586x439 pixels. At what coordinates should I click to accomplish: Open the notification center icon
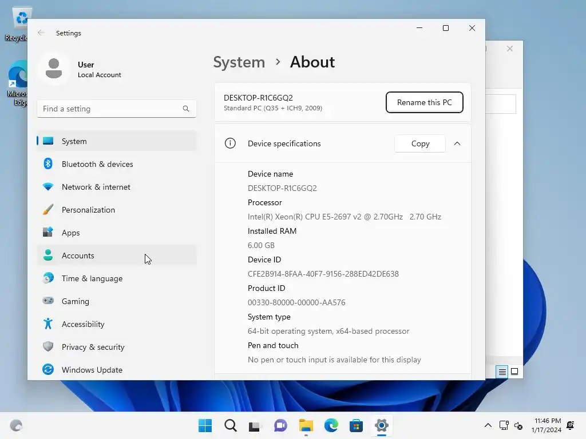[571, 425]
